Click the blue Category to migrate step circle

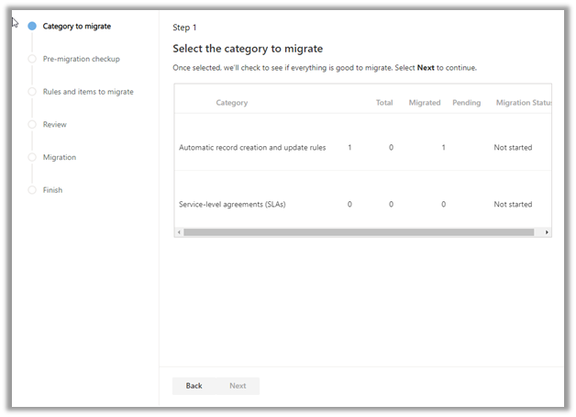(x=32, y=27)
